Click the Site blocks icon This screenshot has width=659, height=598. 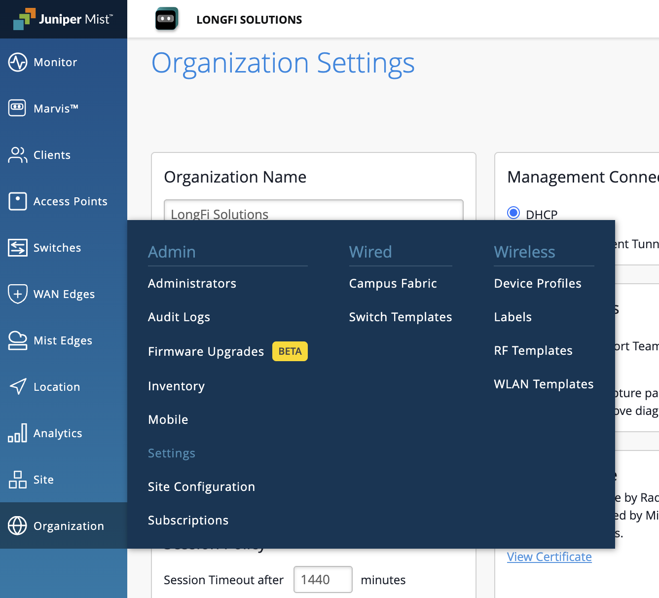(18, 480)
